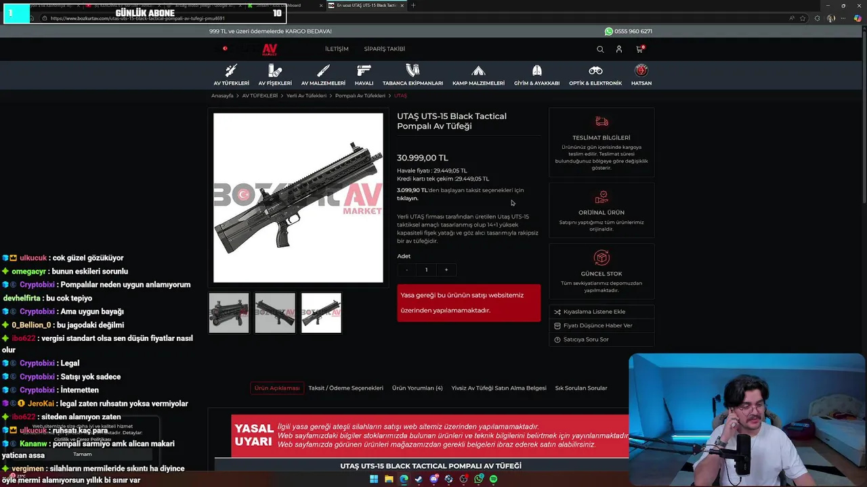Open new browser tab with plus

click(413, 5)
